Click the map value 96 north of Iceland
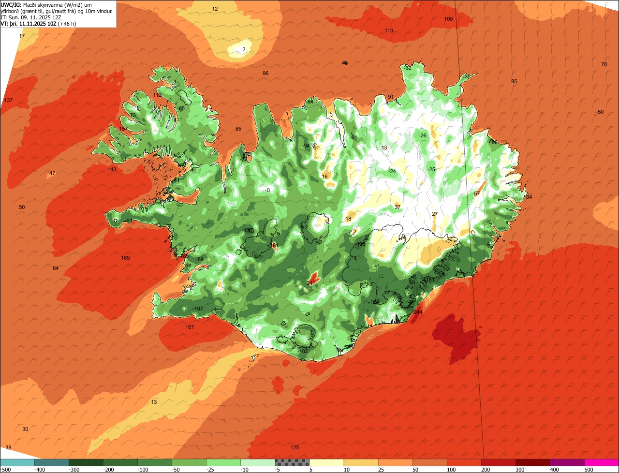Viewport: 619px width, 473px height. 265,73
